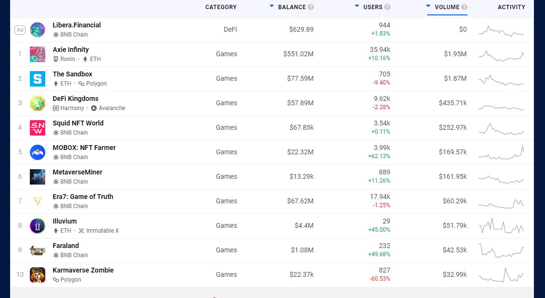Click Polygon chain icon under The Sandbox

tap(81, 84)
